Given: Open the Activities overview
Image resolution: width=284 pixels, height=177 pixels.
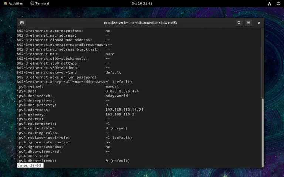Looking at the screenshot, I should (13, 3).
